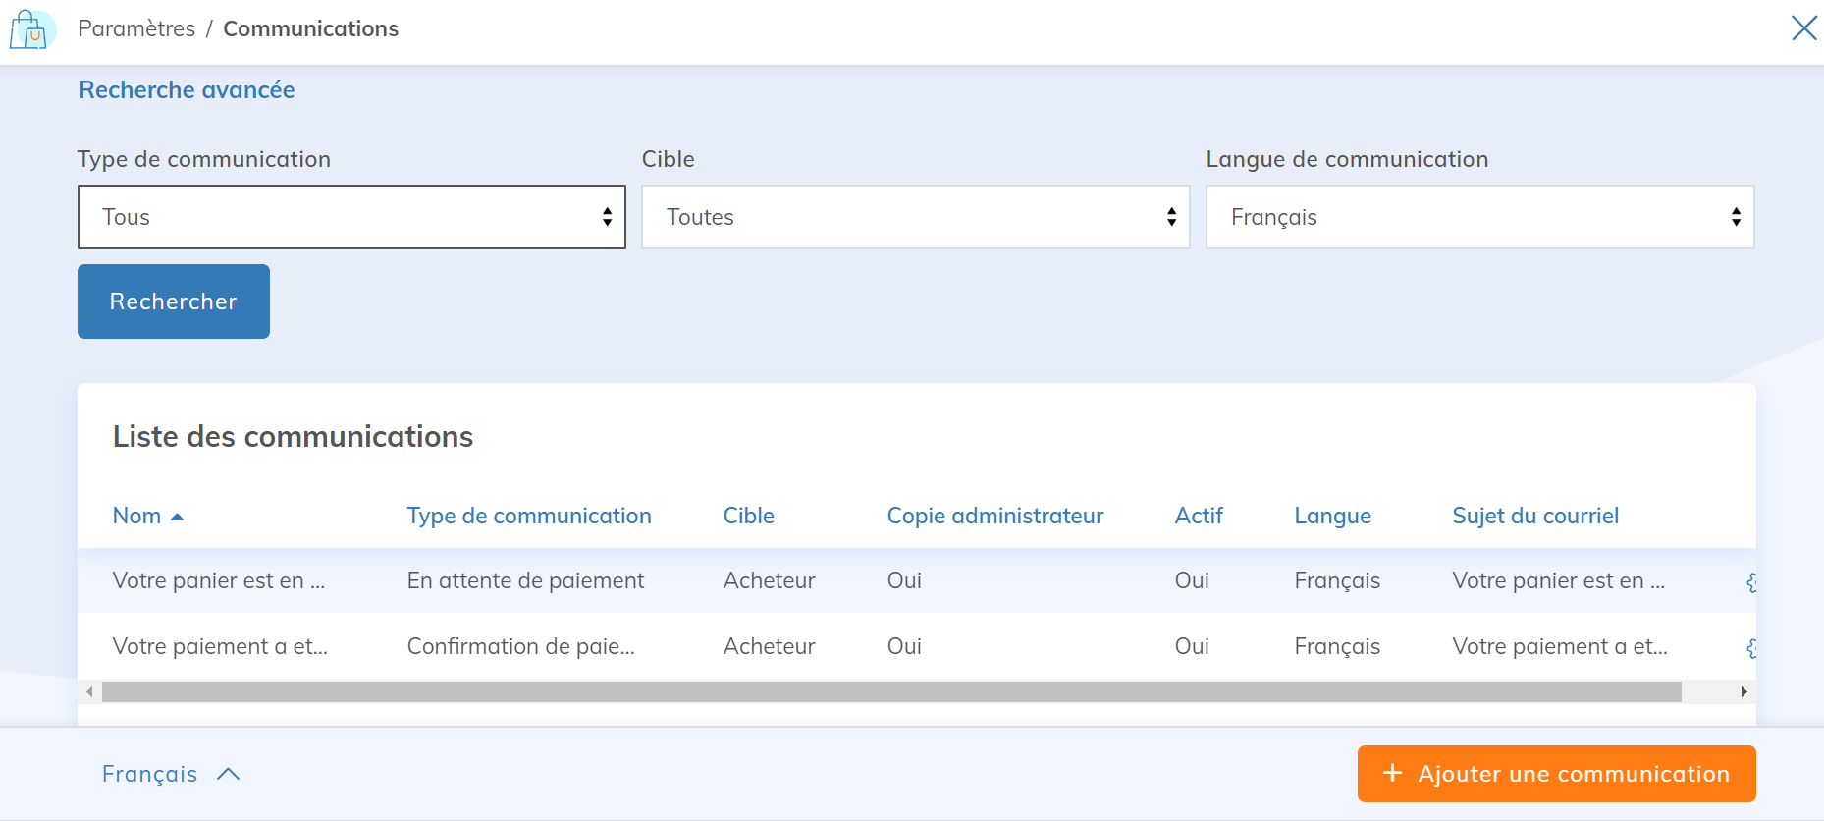
Task: Open the Cible dropdown showing Toutes
Action: (x=915, y=217)
